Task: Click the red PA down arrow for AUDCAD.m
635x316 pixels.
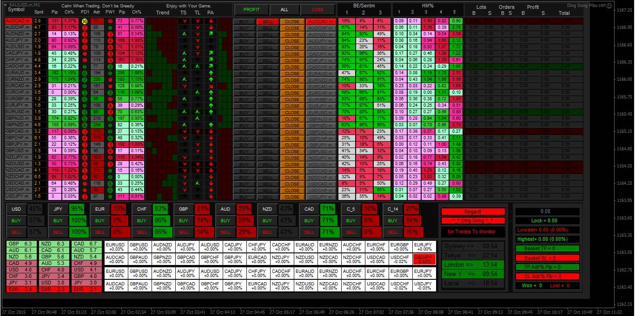Action: [x=211, y=21]
